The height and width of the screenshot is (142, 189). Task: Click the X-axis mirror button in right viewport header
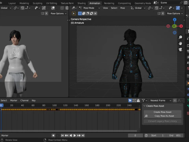(x=163, y=13)
